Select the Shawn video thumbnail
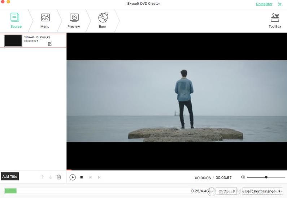 [13, 41]
